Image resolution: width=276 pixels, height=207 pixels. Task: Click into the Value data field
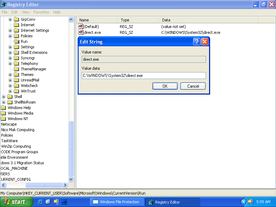144,76
